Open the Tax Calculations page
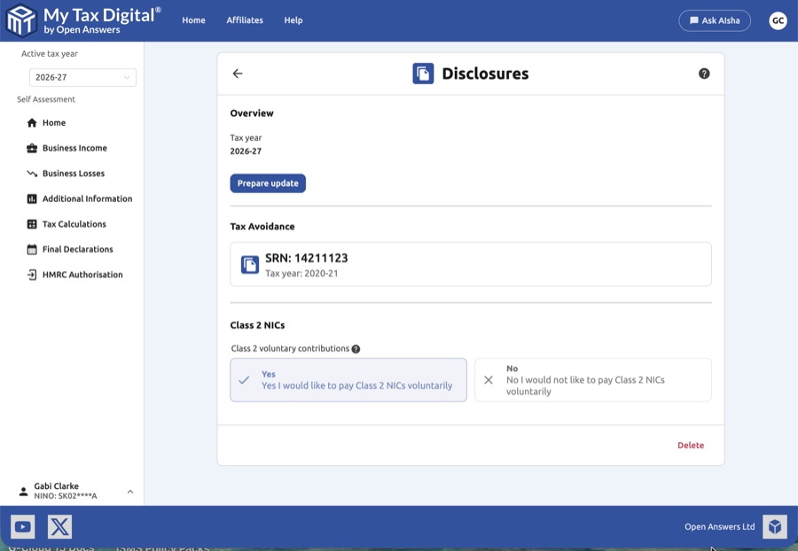Viewport: 798px width, 551px height. pos(74,223)
